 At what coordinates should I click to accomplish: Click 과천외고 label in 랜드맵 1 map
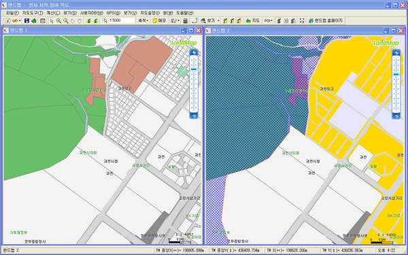pyautogui.click(x=125, y=88)
